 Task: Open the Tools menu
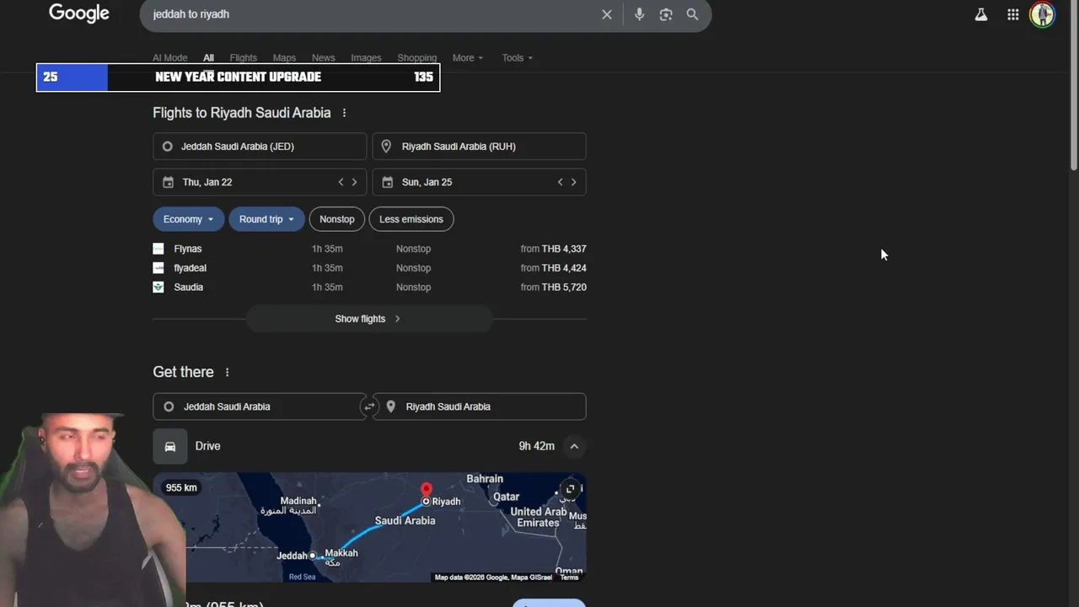click(x=518, y=58)
